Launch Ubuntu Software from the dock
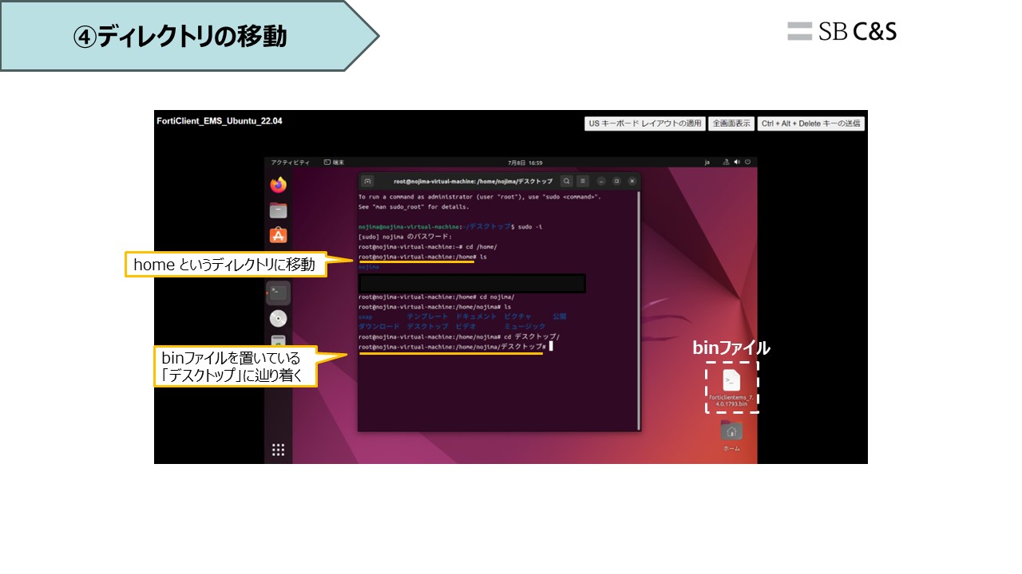The width and height of the screenshot is (1022, 574). (x=278, y=236)
